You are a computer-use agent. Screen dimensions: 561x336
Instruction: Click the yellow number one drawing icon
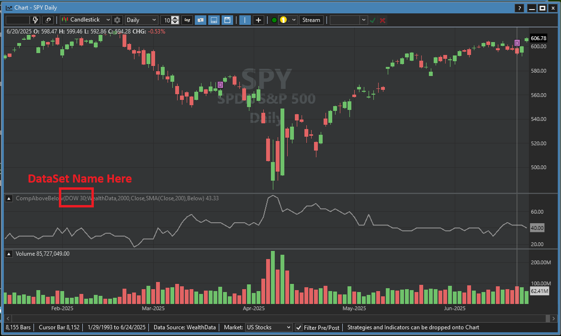pyautogui.click(x=283, y=20)
